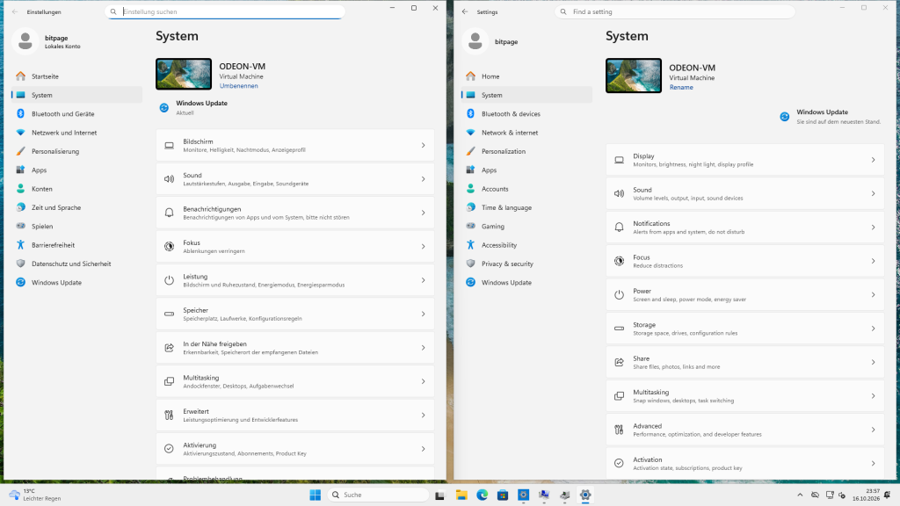900x506 pixels.
Task: Open Barrierefreiheit in the German sidebar
Action: pos(76,245)
